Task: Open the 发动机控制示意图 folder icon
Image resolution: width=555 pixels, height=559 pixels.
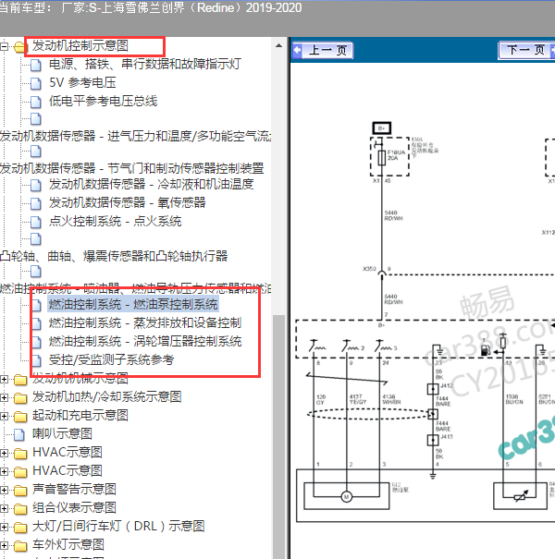Action: 20,47
